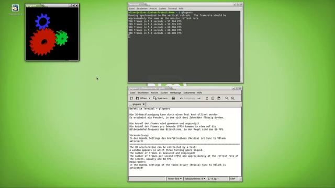This screenshot has height=188, width=335.
Task: Click the paste clipboard icon
Action: [x=219, y=98]
